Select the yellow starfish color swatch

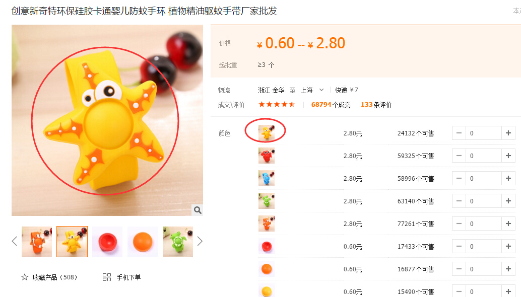(x=267, y=133)
